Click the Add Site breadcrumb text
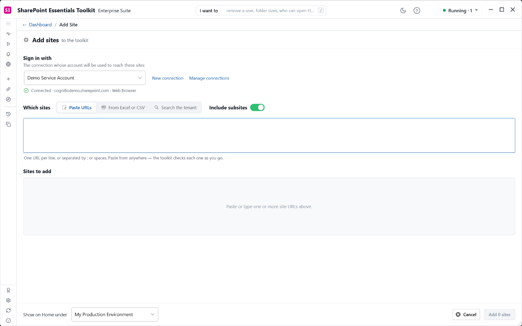Image resolution: width=522 pixels, height=326 pixels. 68,25
